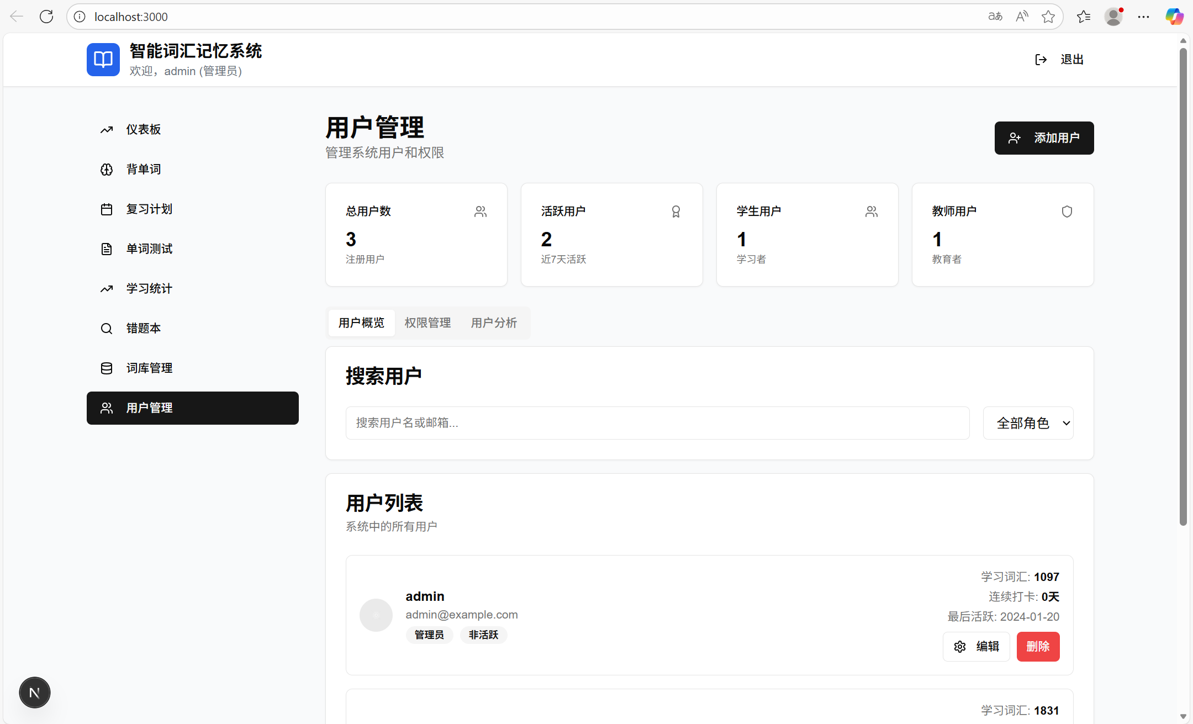
Task: Open the 全部角色 role filter dropdown
Action: click(x=1028, y=422)
